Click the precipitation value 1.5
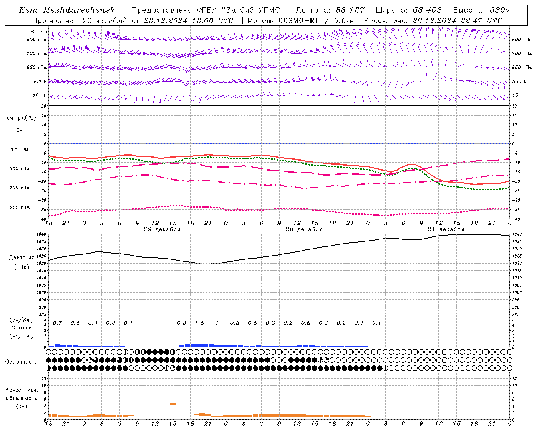Screen dimensions: 534x427 199,323
